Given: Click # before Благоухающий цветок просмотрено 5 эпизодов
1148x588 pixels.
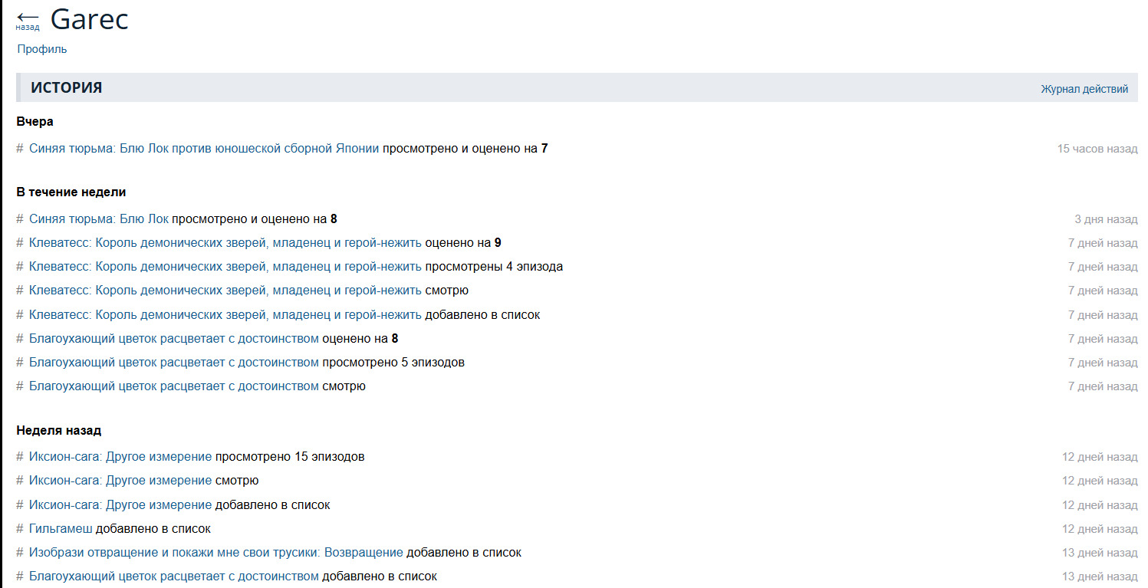Looking at the screenshot, I should coord(20,363).
